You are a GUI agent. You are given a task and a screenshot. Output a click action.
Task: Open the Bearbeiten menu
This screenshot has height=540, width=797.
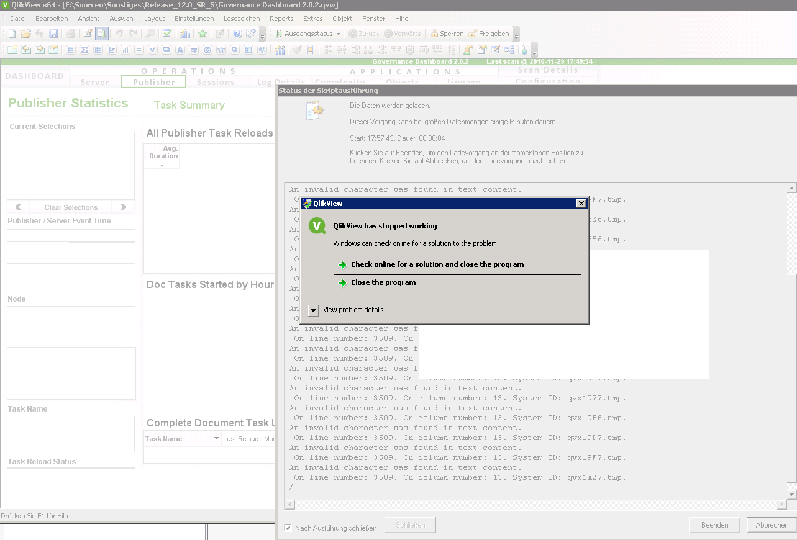(x=52, y=19)
